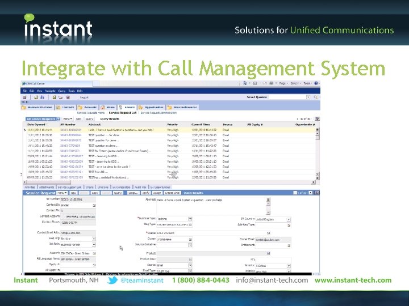Open the Audit Trail sub-tab
Image resolution: width=409 pixels, height=306 pixels.
pyautogui.click(x=140, y=187)
